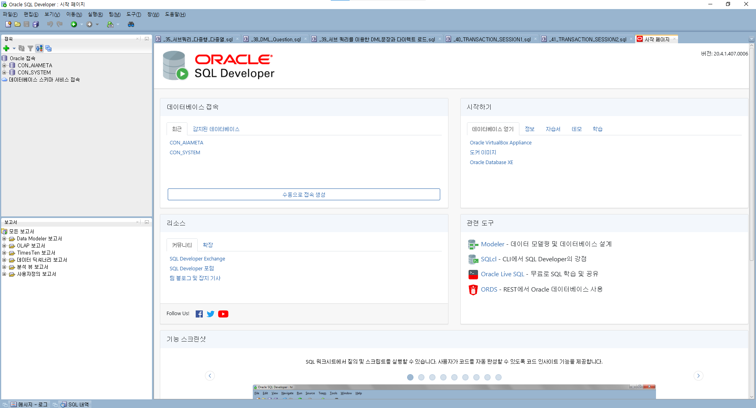Click the New file icon in the toolbar
This screenshot has width=756, height=408.
[x=8, y=24]
